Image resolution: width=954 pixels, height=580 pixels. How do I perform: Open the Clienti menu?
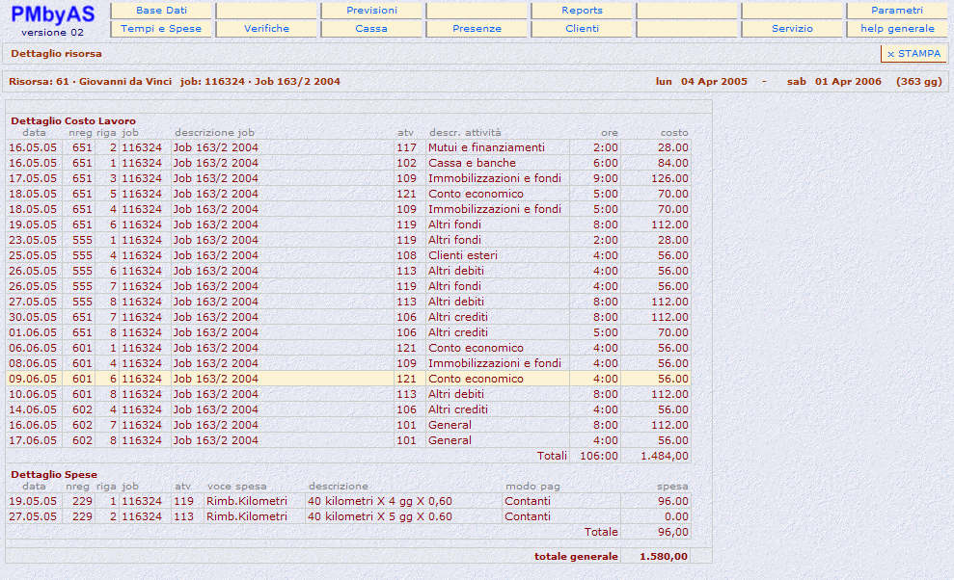click(x=582, y=29)
